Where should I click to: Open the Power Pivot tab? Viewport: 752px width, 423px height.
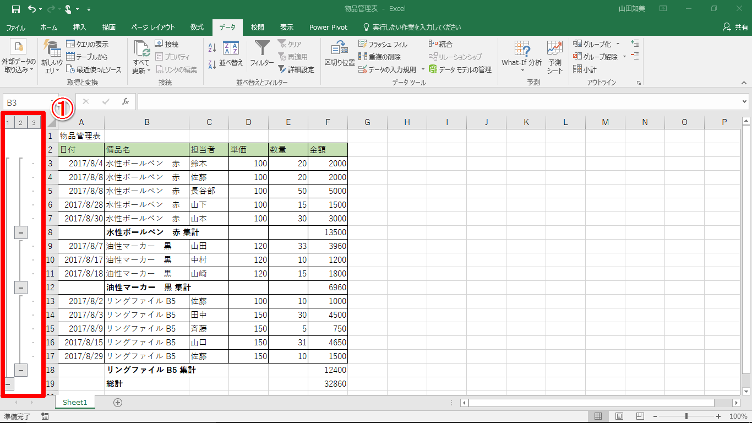(x=328, y=27)
